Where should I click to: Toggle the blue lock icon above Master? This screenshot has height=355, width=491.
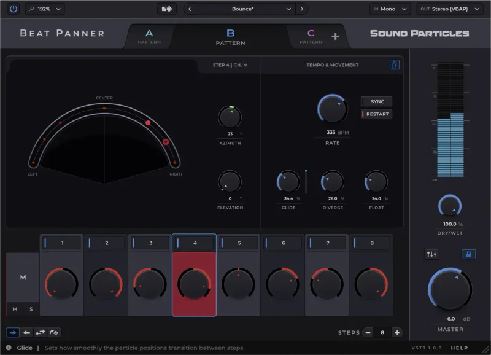468,254
